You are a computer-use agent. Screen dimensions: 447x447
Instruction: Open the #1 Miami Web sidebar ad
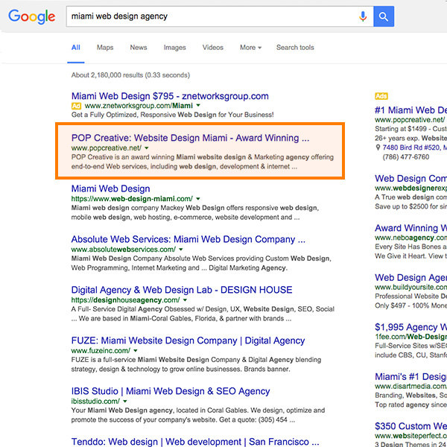click(410, 110)
